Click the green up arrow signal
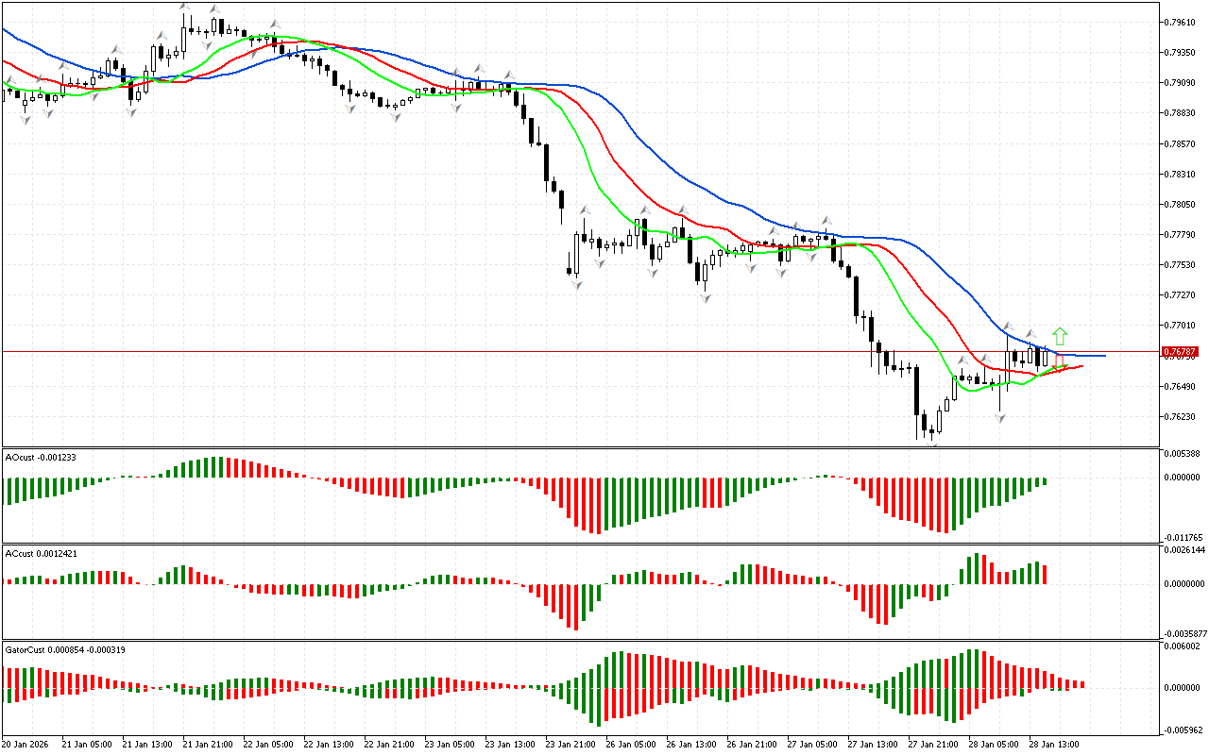The width and height of the screenshot is (1209, 755). tap(1060, 335)
